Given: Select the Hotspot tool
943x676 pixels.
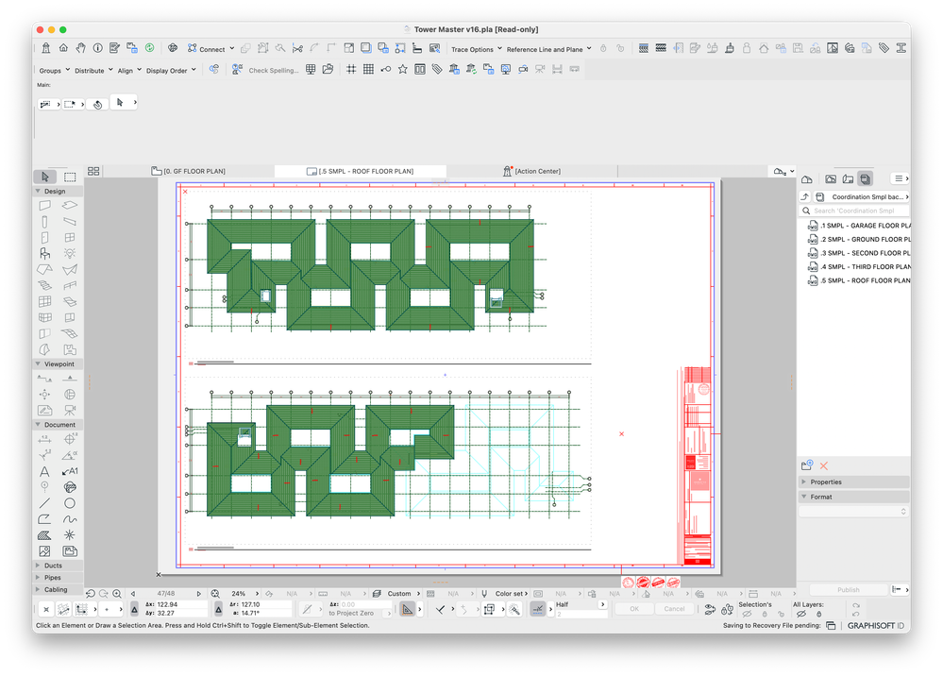Looking at the screenshot, I should pos(70,535).
